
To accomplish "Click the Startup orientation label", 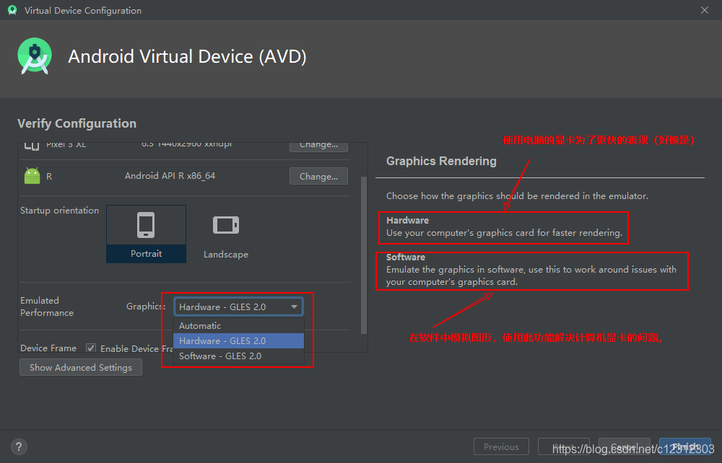I will [x=59, y=210].
